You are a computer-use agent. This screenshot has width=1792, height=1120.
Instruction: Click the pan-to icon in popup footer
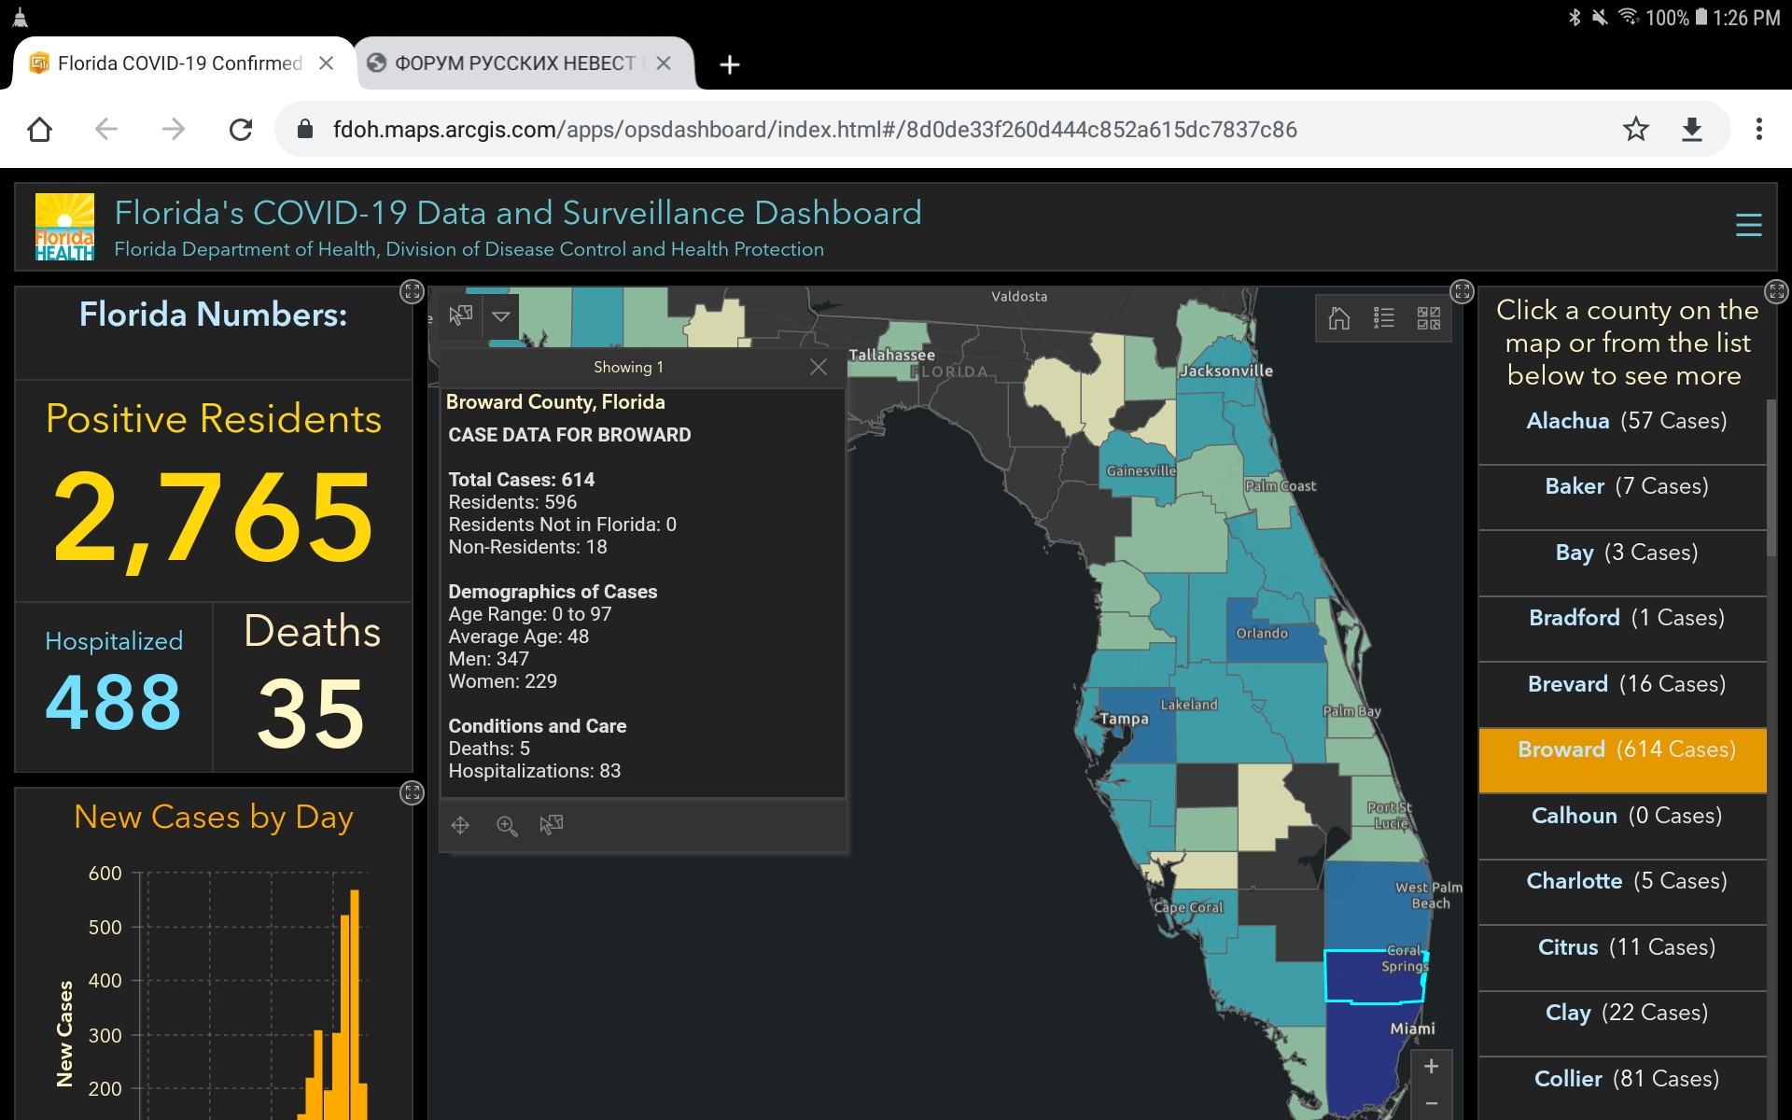[460, 825]
